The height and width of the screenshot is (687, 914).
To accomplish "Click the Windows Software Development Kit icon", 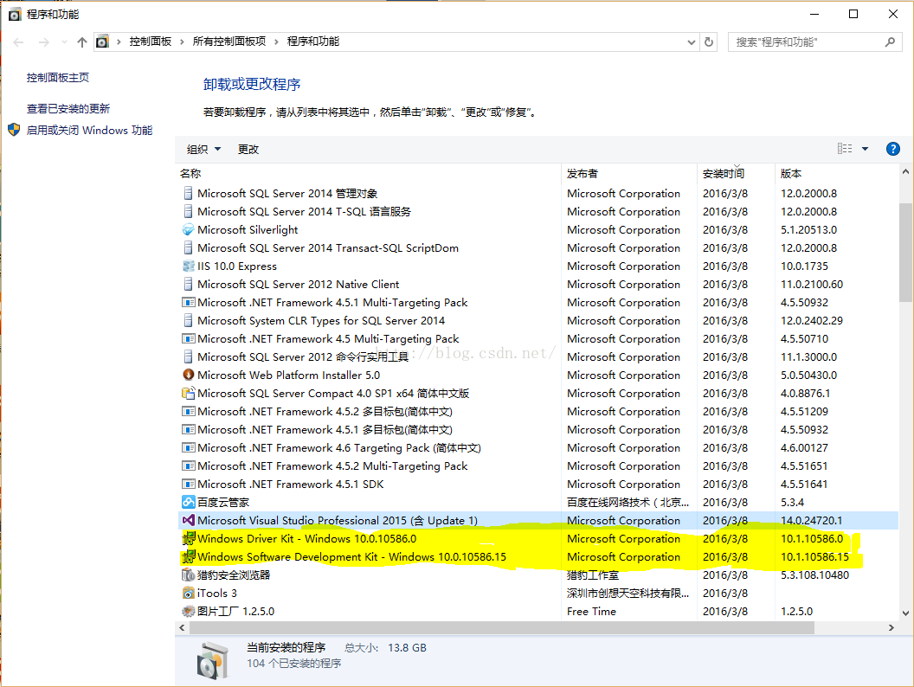I will click(189, 556).
